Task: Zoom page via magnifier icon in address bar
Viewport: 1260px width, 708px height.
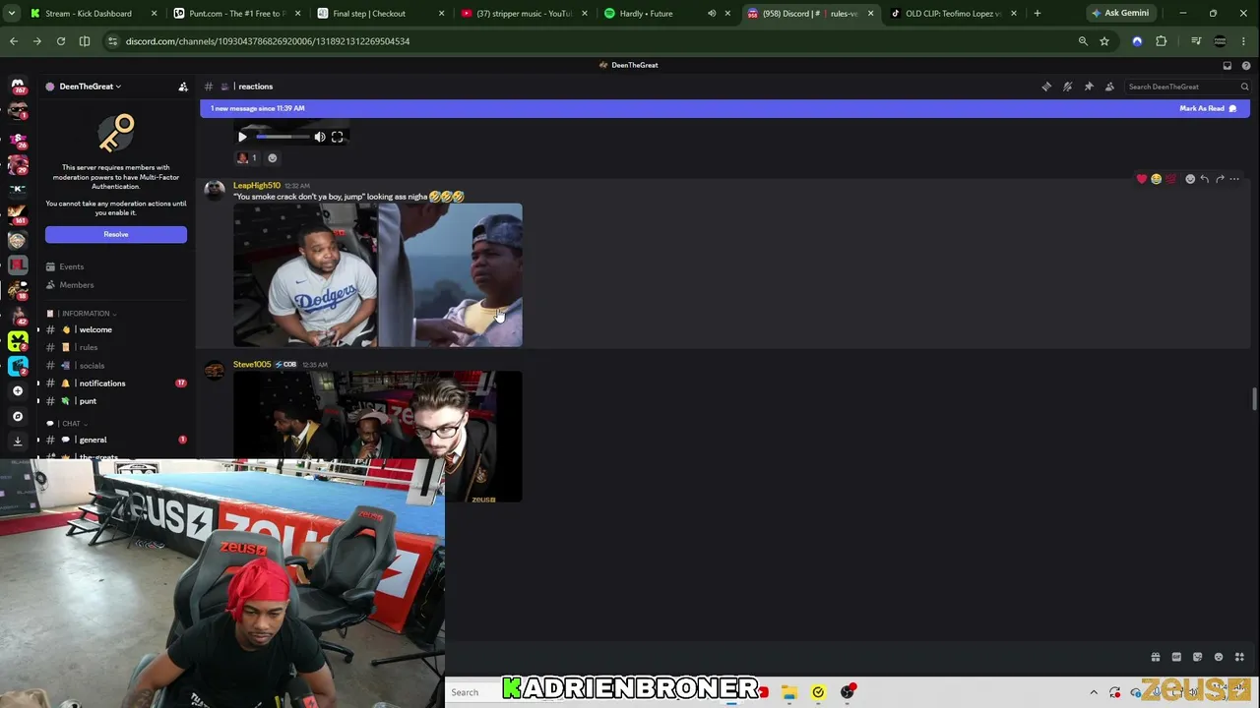Action: point(1083,41)
